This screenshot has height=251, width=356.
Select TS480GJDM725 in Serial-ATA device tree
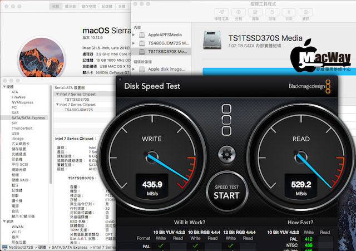point(78,110)
